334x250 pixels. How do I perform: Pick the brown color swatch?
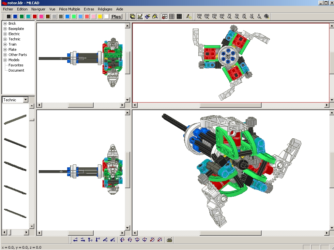(48, 17)
